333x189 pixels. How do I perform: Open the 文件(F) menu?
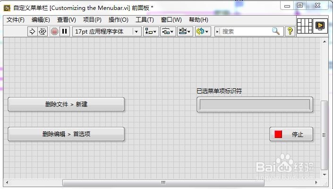pyautogui.click(x=15, y=20)
